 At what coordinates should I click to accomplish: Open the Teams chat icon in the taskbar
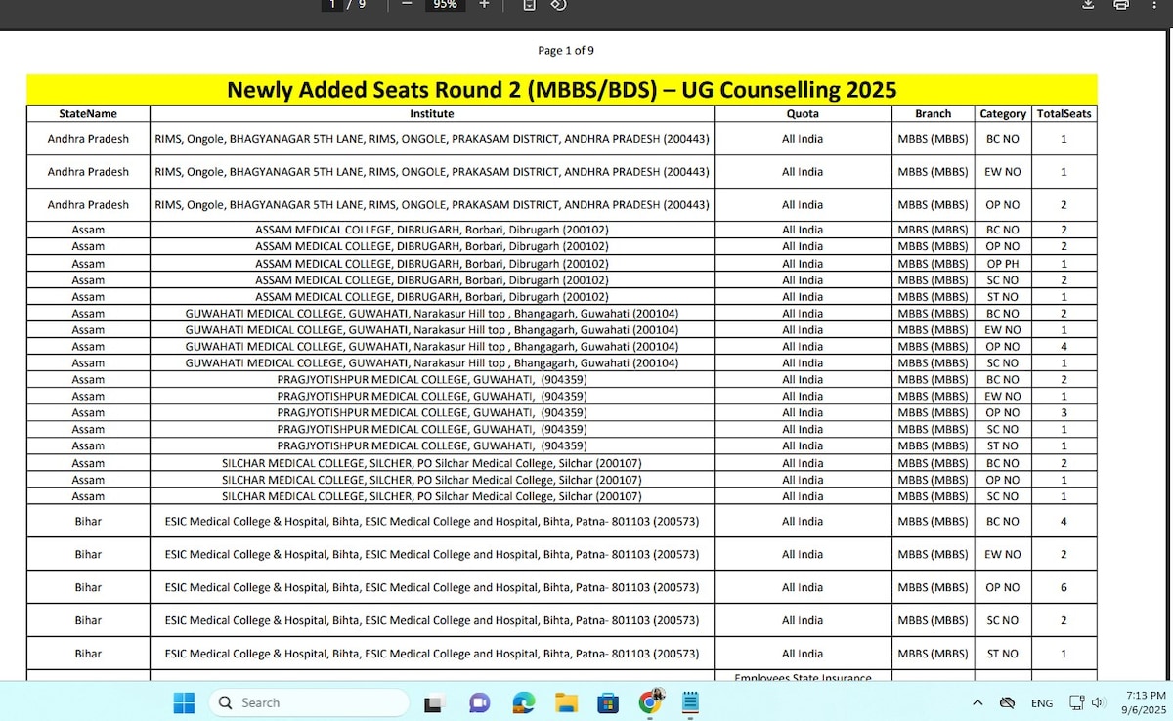point(479,702)
